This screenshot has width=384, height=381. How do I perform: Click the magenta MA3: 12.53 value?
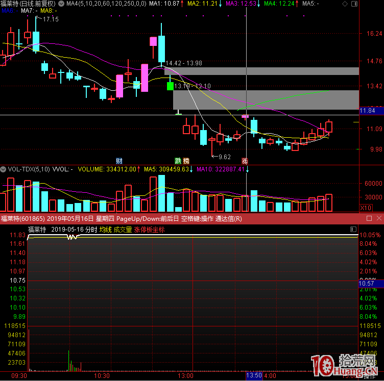tap(241, 4)
